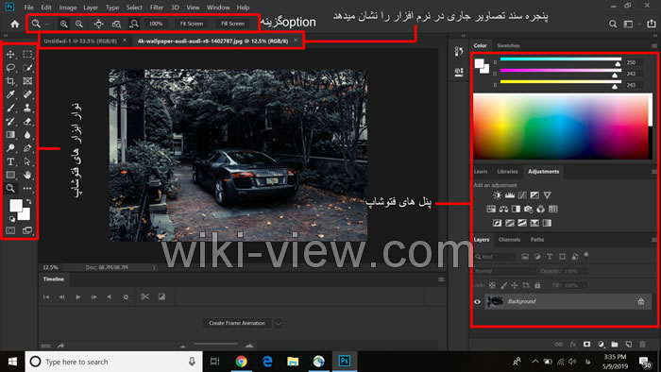661x372 pixels.
Task: Select the Blur tool
Action: (27, 135)
